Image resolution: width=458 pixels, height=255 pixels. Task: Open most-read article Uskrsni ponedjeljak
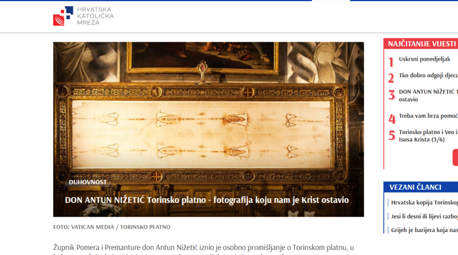click(424, 59)
